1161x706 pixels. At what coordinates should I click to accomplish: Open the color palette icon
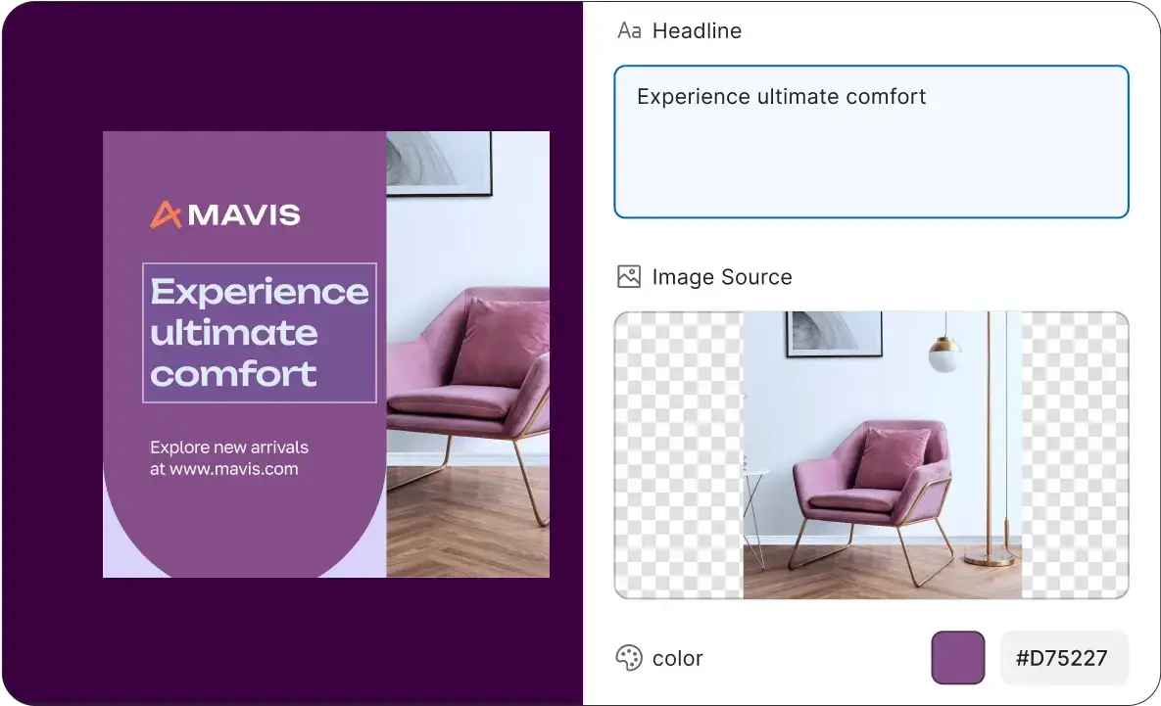pos(630,658)
